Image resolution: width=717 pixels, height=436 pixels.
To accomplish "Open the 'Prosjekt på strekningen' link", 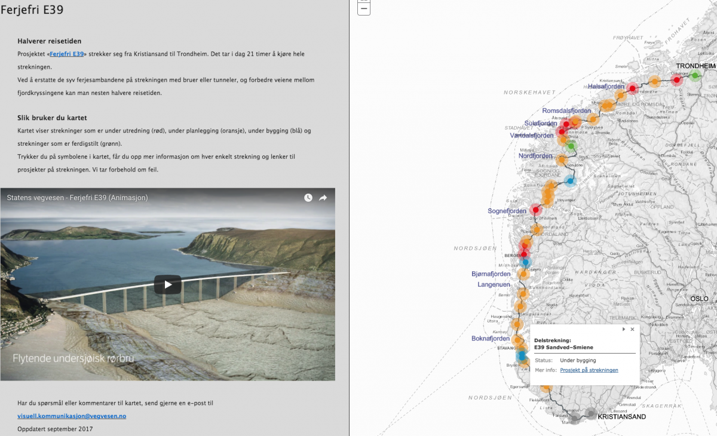I will 589,370.
